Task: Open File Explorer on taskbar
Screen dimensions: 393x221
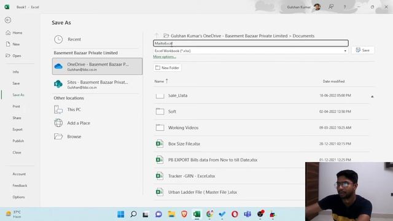Action: click(171, 214)
